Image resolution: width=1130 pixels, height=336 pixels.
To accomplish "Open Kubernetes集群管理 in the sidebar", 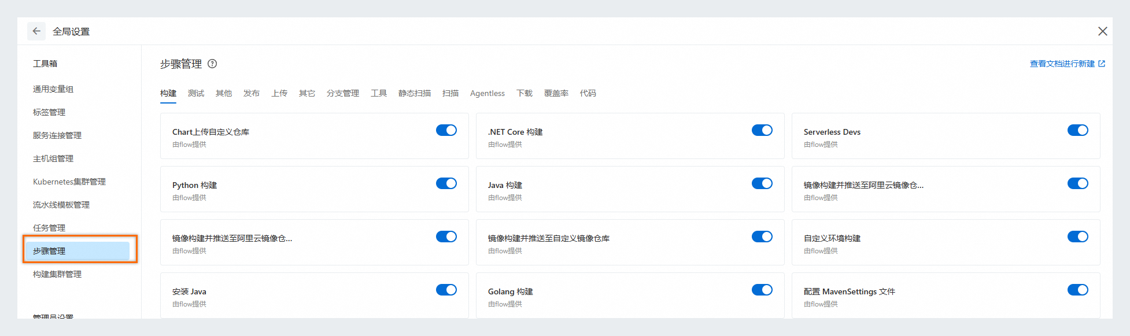I will (69, 182).
